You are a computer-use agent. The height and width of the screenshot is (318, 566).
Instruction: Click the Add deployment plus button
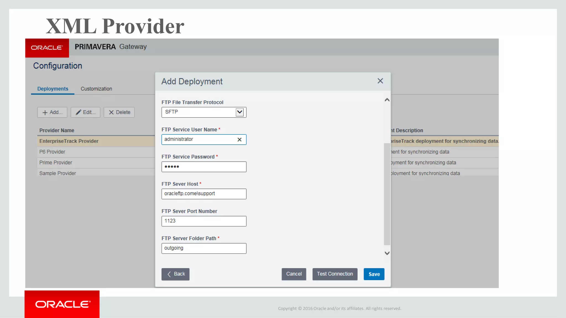tap(52, 112)
